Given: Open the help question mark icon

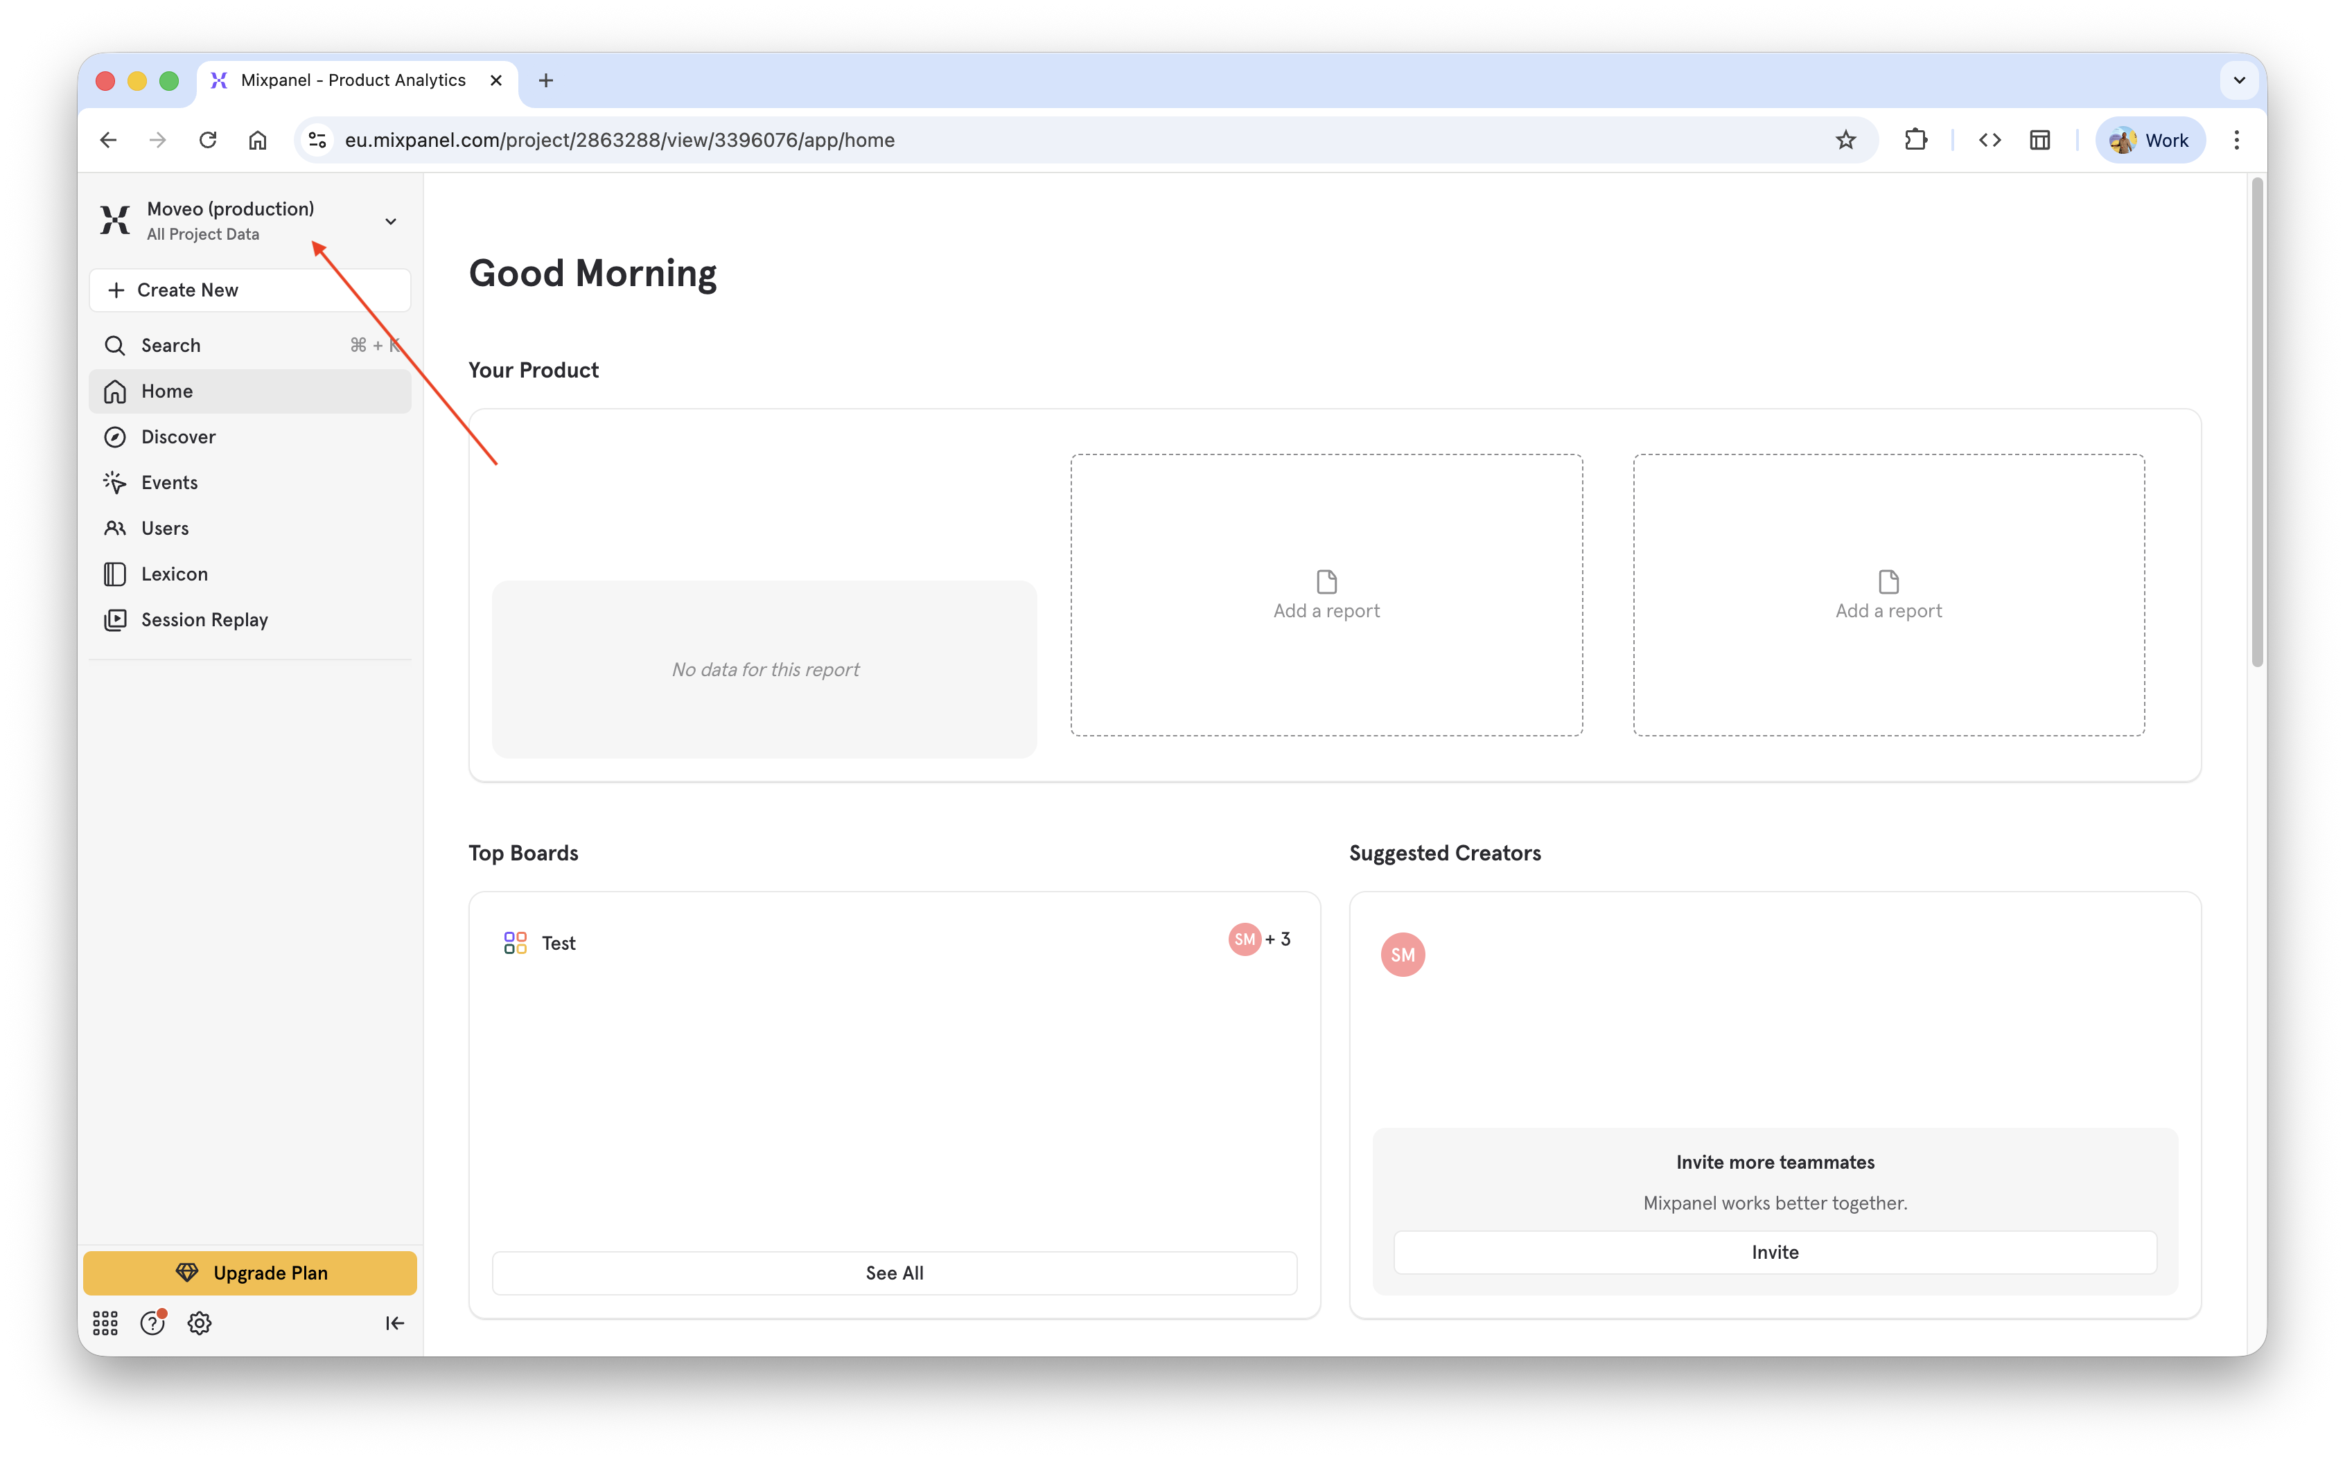Looking at the screenshot, I should click(152, 1323).
